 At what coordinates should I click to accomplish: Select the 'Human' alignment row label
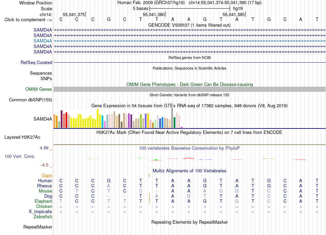[45, 181]
